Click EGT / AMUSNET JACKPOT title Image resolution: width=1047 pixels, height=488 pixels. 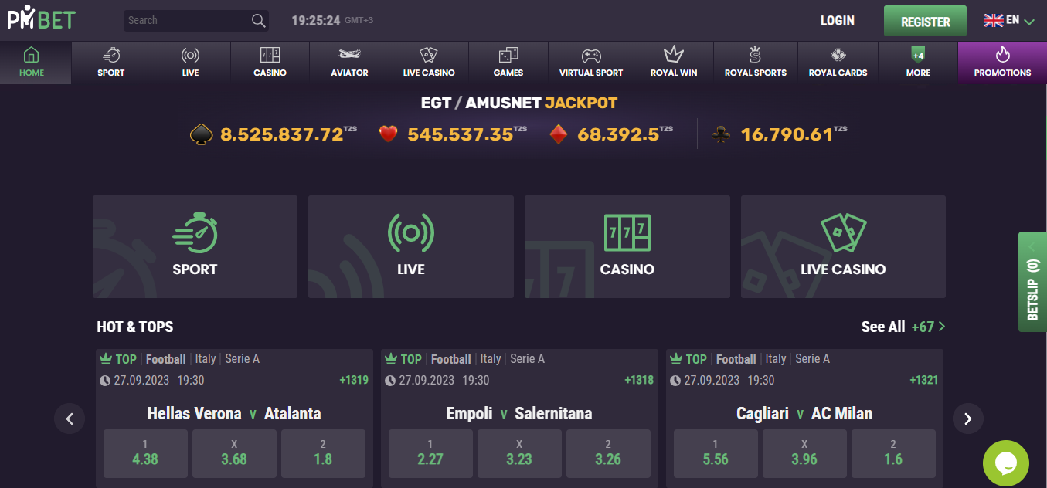click(519, 103)
